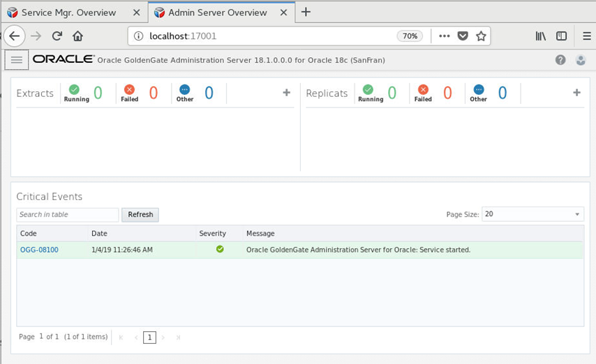Open a new browser tab
The image size is (596, 364).
coord(306,12)
